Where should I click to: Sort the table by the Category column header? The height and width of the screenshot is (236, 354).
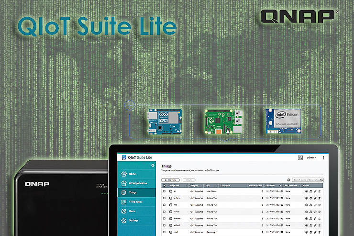click(195, 185)
